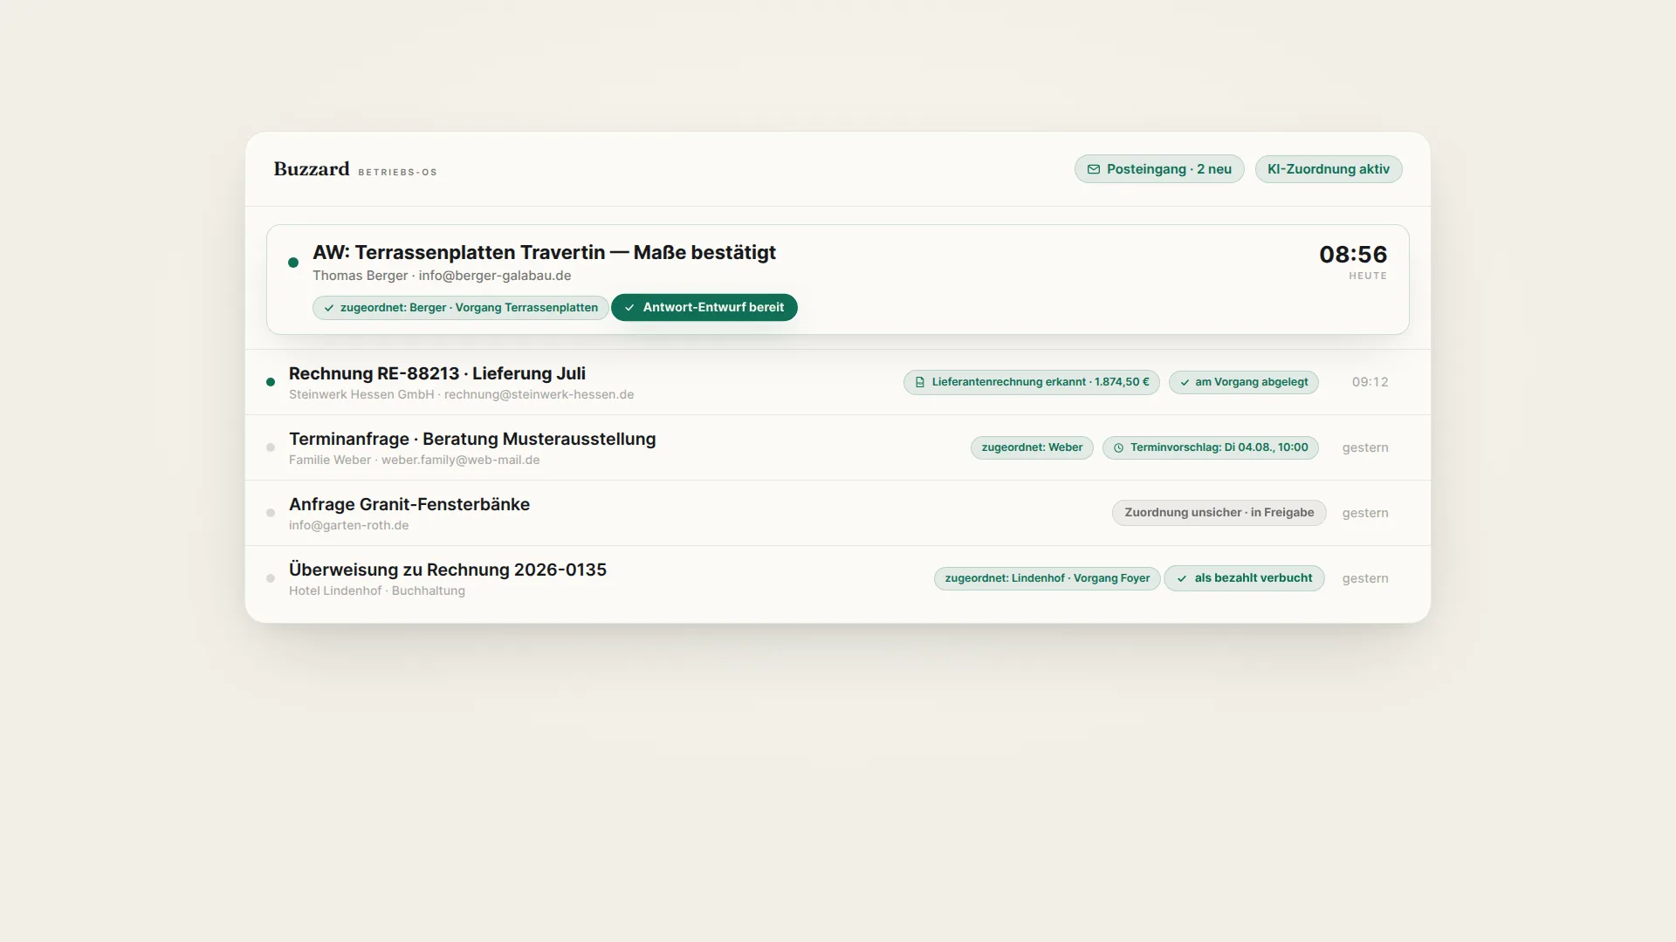Click the Terminvorschlag: Di 04.08., 10:00 tag
The image size is (1676, 942).
pyautogui.click(x=1211, y=447)
